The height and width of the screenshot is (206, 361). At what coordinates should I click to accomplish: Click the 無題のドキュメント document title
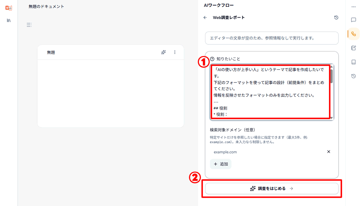[x=46, y=6]
